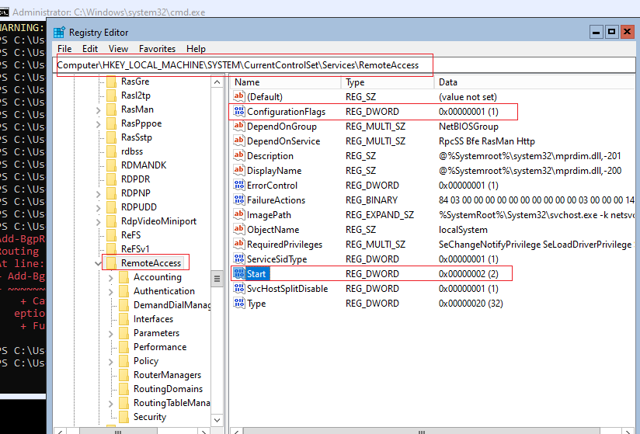Collapse the RemoteAccess tree node
Image resolution: width=640 pixels, height=434 pixels.
pyautogui.click(x=98, y=263)
